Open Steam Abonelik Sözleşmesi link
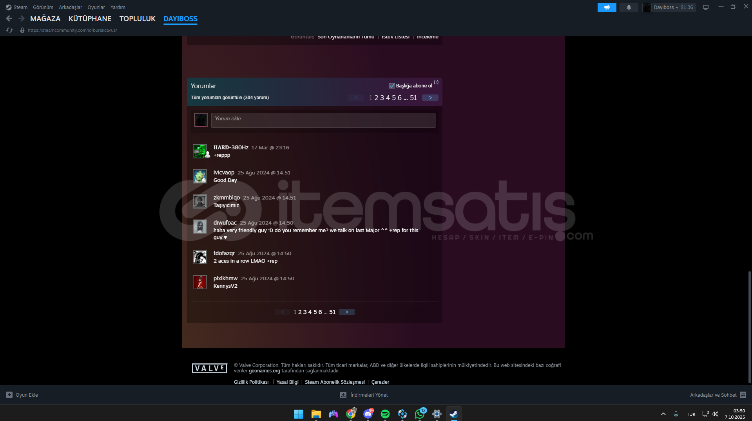Image resolution: width=752 pixels, height=421 pixels. coord(335,382)
